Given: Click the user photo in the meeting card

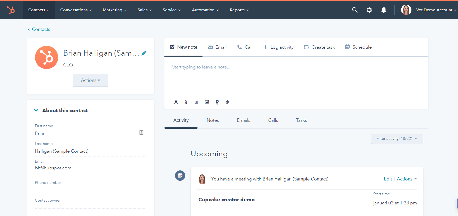Looking at the screenshot, I should (x=202, y=179).
